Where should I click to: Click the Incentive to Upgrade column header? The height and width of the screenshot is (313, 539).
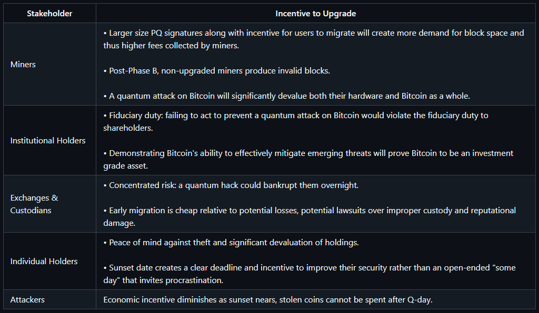click(315, 13)
